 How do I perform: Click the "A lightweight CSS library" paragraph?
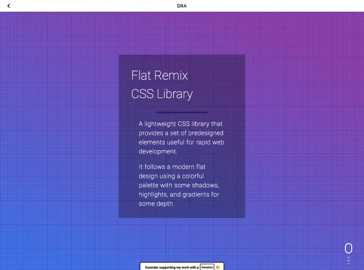tap(181, 138)
